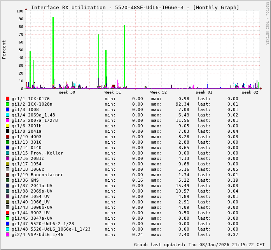
Task: Click the Week 01 x-axis label
Action: (204, 92)
